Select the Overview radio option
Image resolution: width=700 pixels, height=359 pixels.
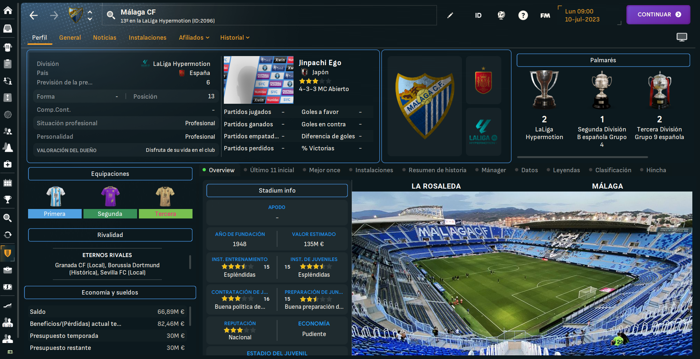(218, 170)
